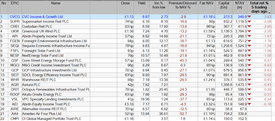Click red down arrow in SEQI row
The height and width of the screenshot is (121, 275).
pos(249,46)
